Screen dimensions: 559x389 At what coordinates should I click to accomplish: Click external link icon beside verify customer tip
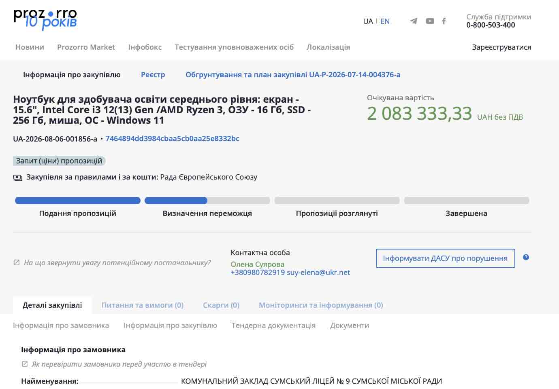pos(25,364)
